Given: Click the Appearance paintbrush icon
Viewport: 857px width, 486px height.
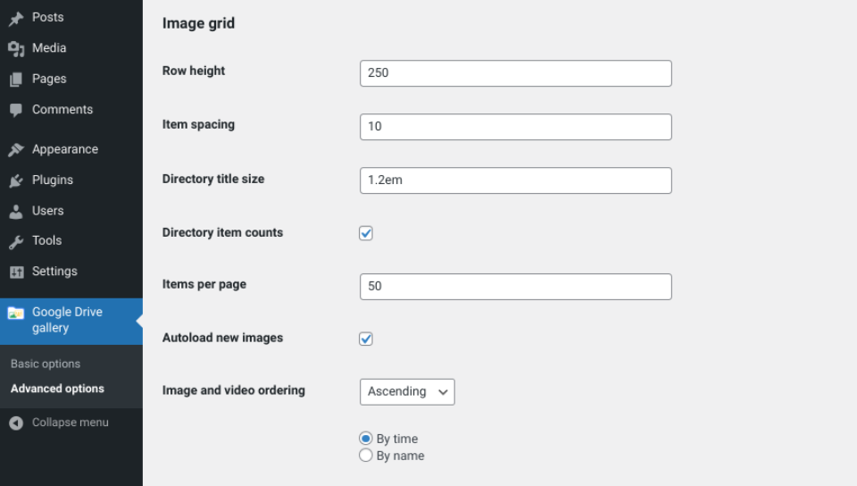Looking at the screenshot, I should pos(16,150).
